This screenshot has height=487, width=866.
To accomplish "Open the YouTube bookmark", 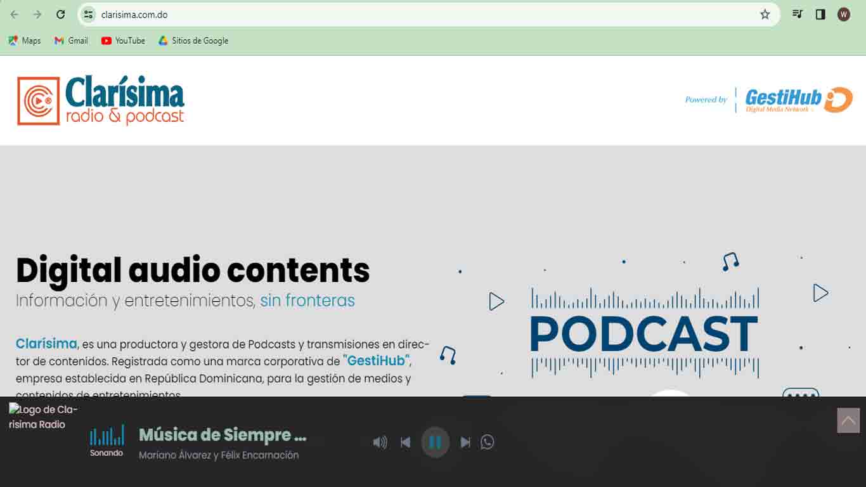I will click(x=123, y=41).
